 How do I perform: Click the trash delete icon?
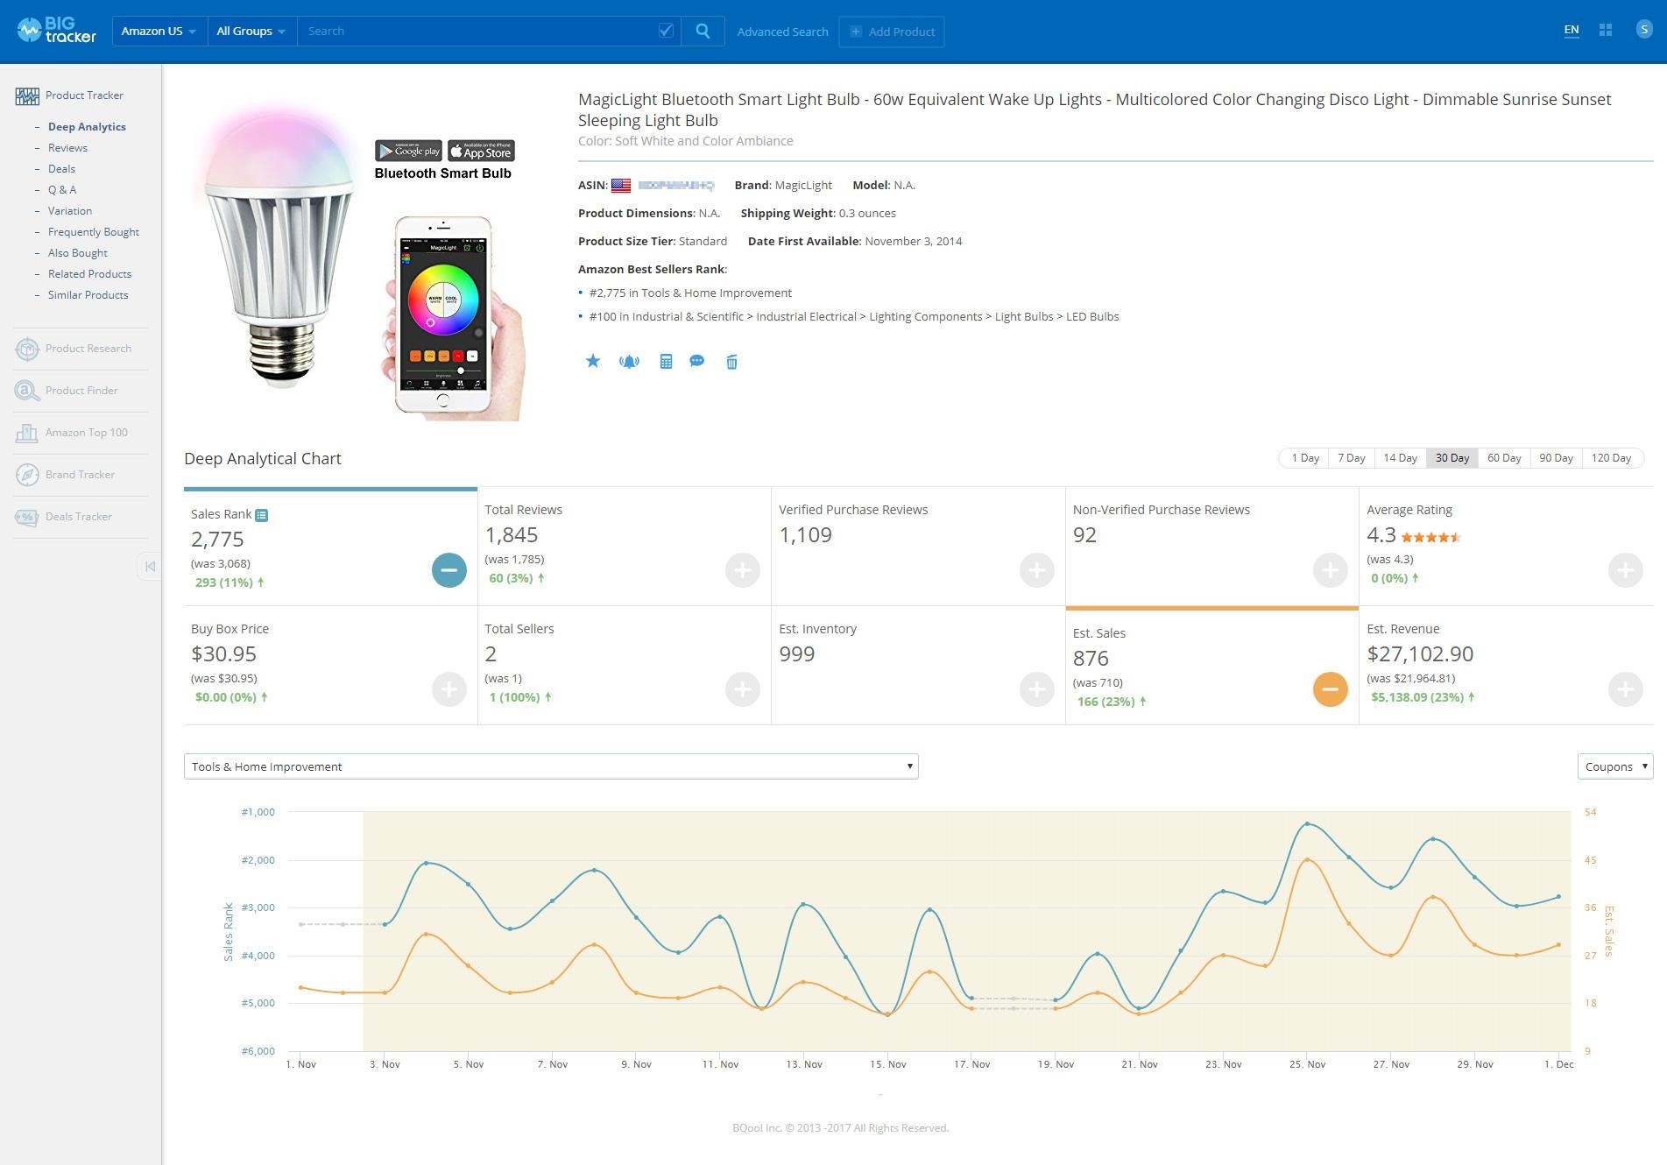point(731,362)
